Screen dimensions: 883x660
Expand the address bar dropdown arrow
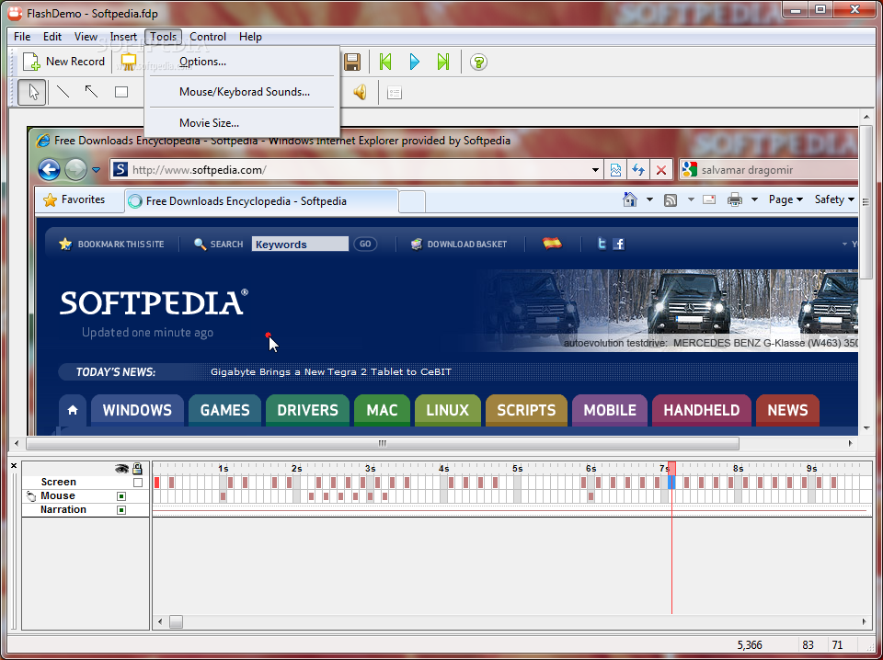[596, 170]
